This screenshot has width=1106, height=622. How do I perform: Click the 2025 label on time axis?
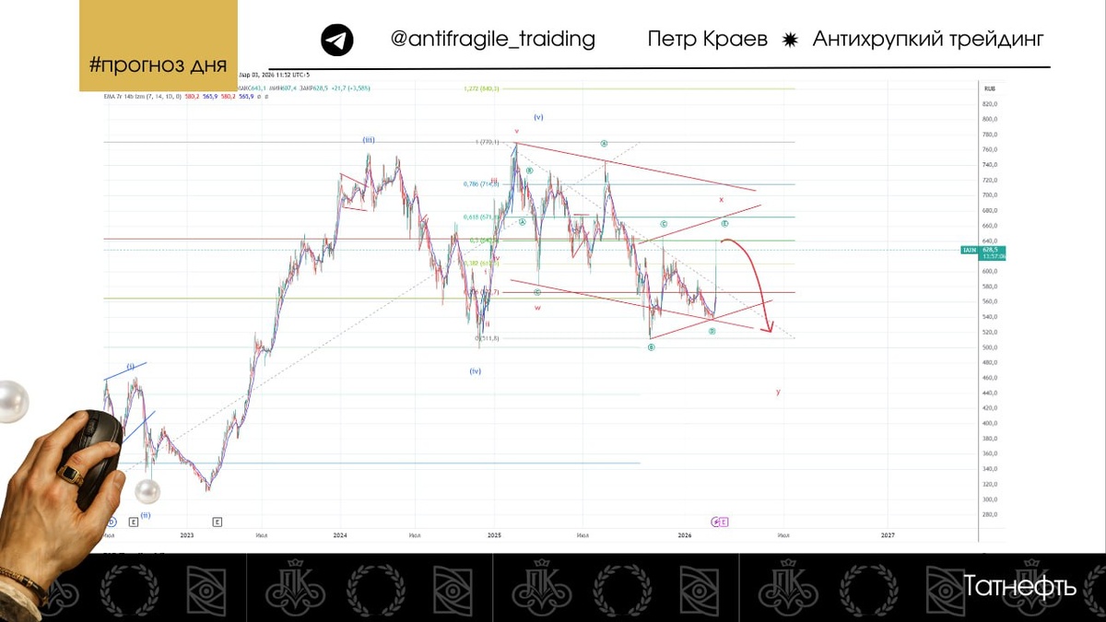[494, 534]
